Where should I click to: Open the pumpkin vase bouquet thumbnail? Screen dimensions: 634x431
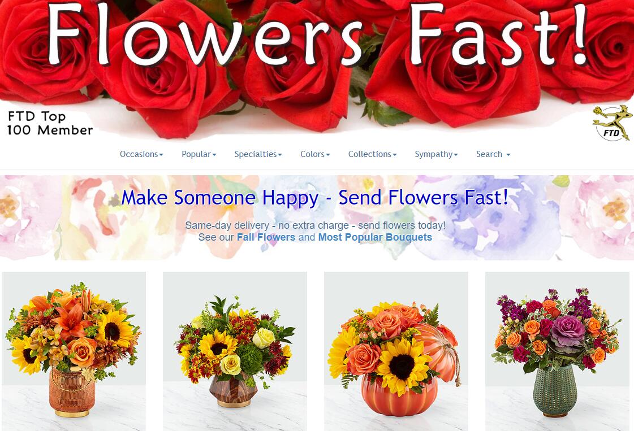[396, 351]
